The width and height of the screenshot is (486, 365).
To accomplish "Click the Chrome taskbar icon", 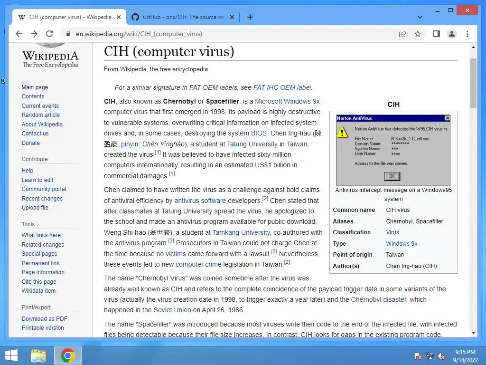I will (x=68, y=355).
